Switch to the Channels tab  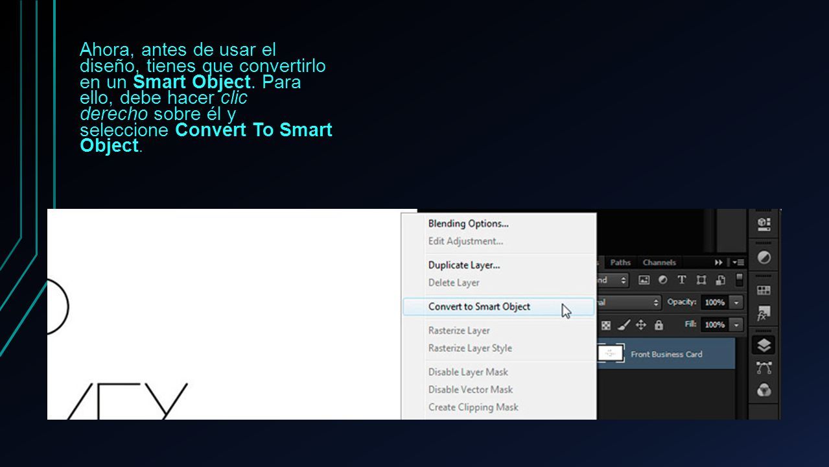[659, 263]
